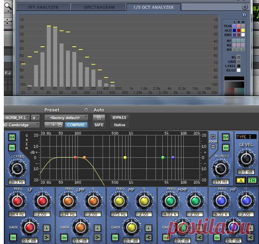The width and height of the screenshot is (259, 244).
Task: Open the insert position 'a' dropdown
Action: click(x=35, y=118)
